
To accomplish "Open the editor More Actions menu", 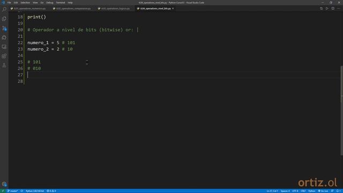I will pos(339,9).
